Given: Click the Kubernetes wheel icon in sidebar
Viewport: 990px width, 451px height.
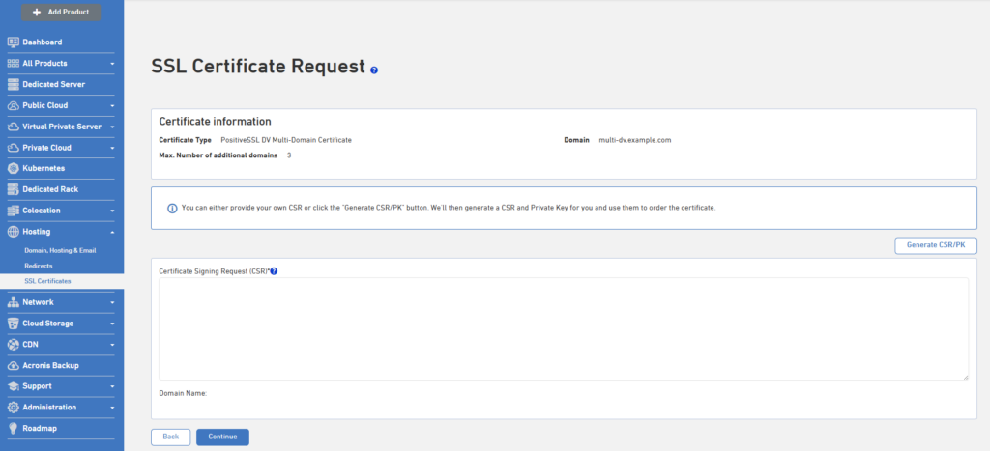Looking at the screenshot, I should click(x=13, y=168).
